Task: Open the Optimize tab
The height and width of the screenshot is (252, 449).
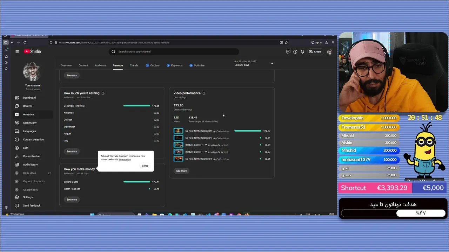Action: [197, 65]
